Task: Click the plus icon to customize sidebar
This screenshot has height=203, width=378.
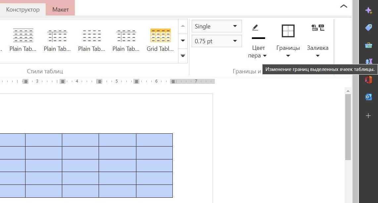Action: point(368,116)
